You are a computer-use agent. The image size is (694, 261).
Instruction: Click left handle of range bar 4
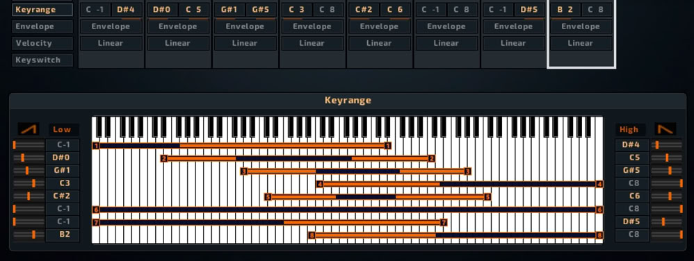tap(320, 184)
